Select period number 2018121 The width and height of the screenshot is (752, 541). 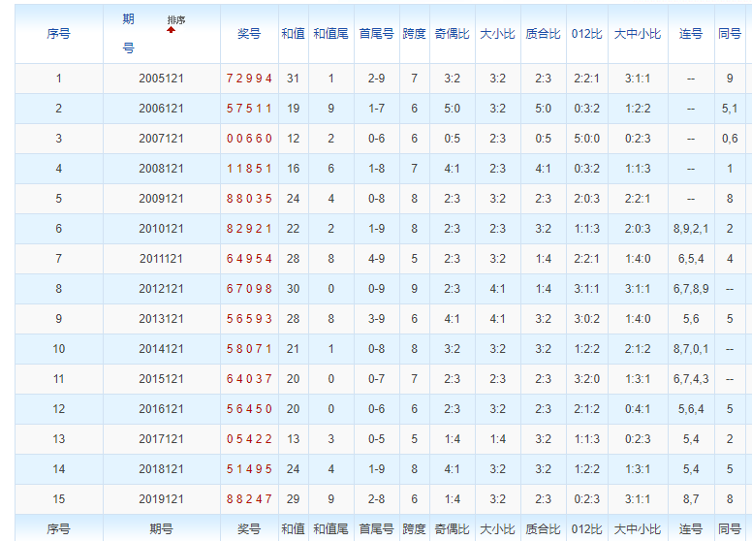pyautogui.click(x=161, y=469)
